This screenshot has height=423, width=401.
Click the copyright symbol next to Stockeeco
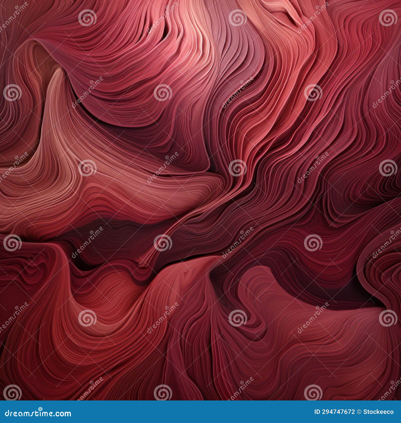click(x=359, y=411)
